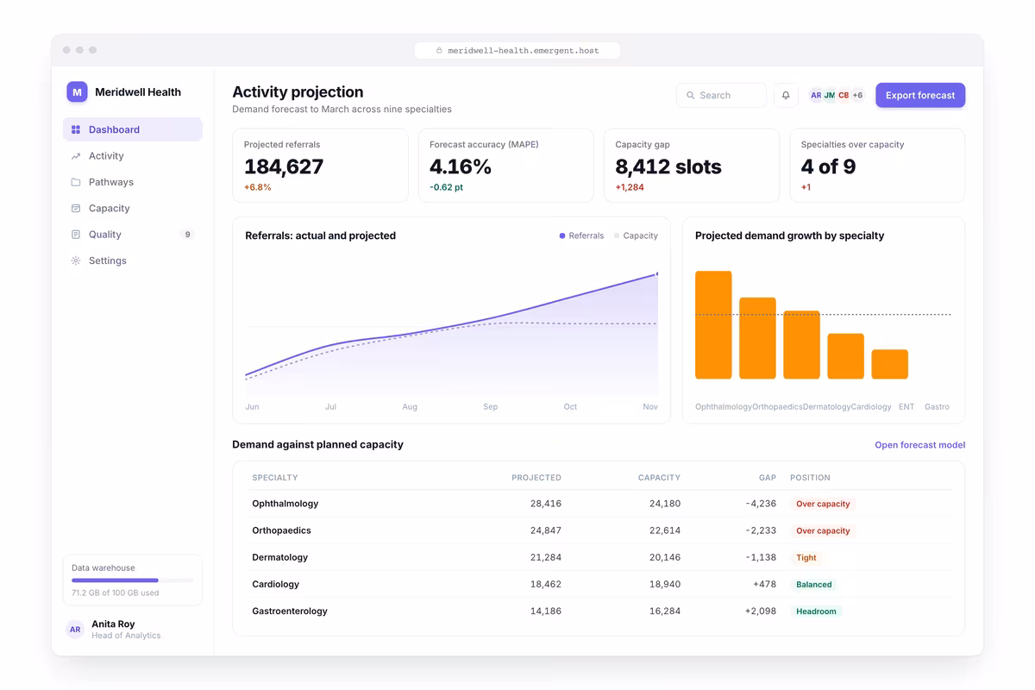Sort by the CAPACITY column header
Image resolution: width=1035 pixels, height=690 pixels.
point(659,478)
